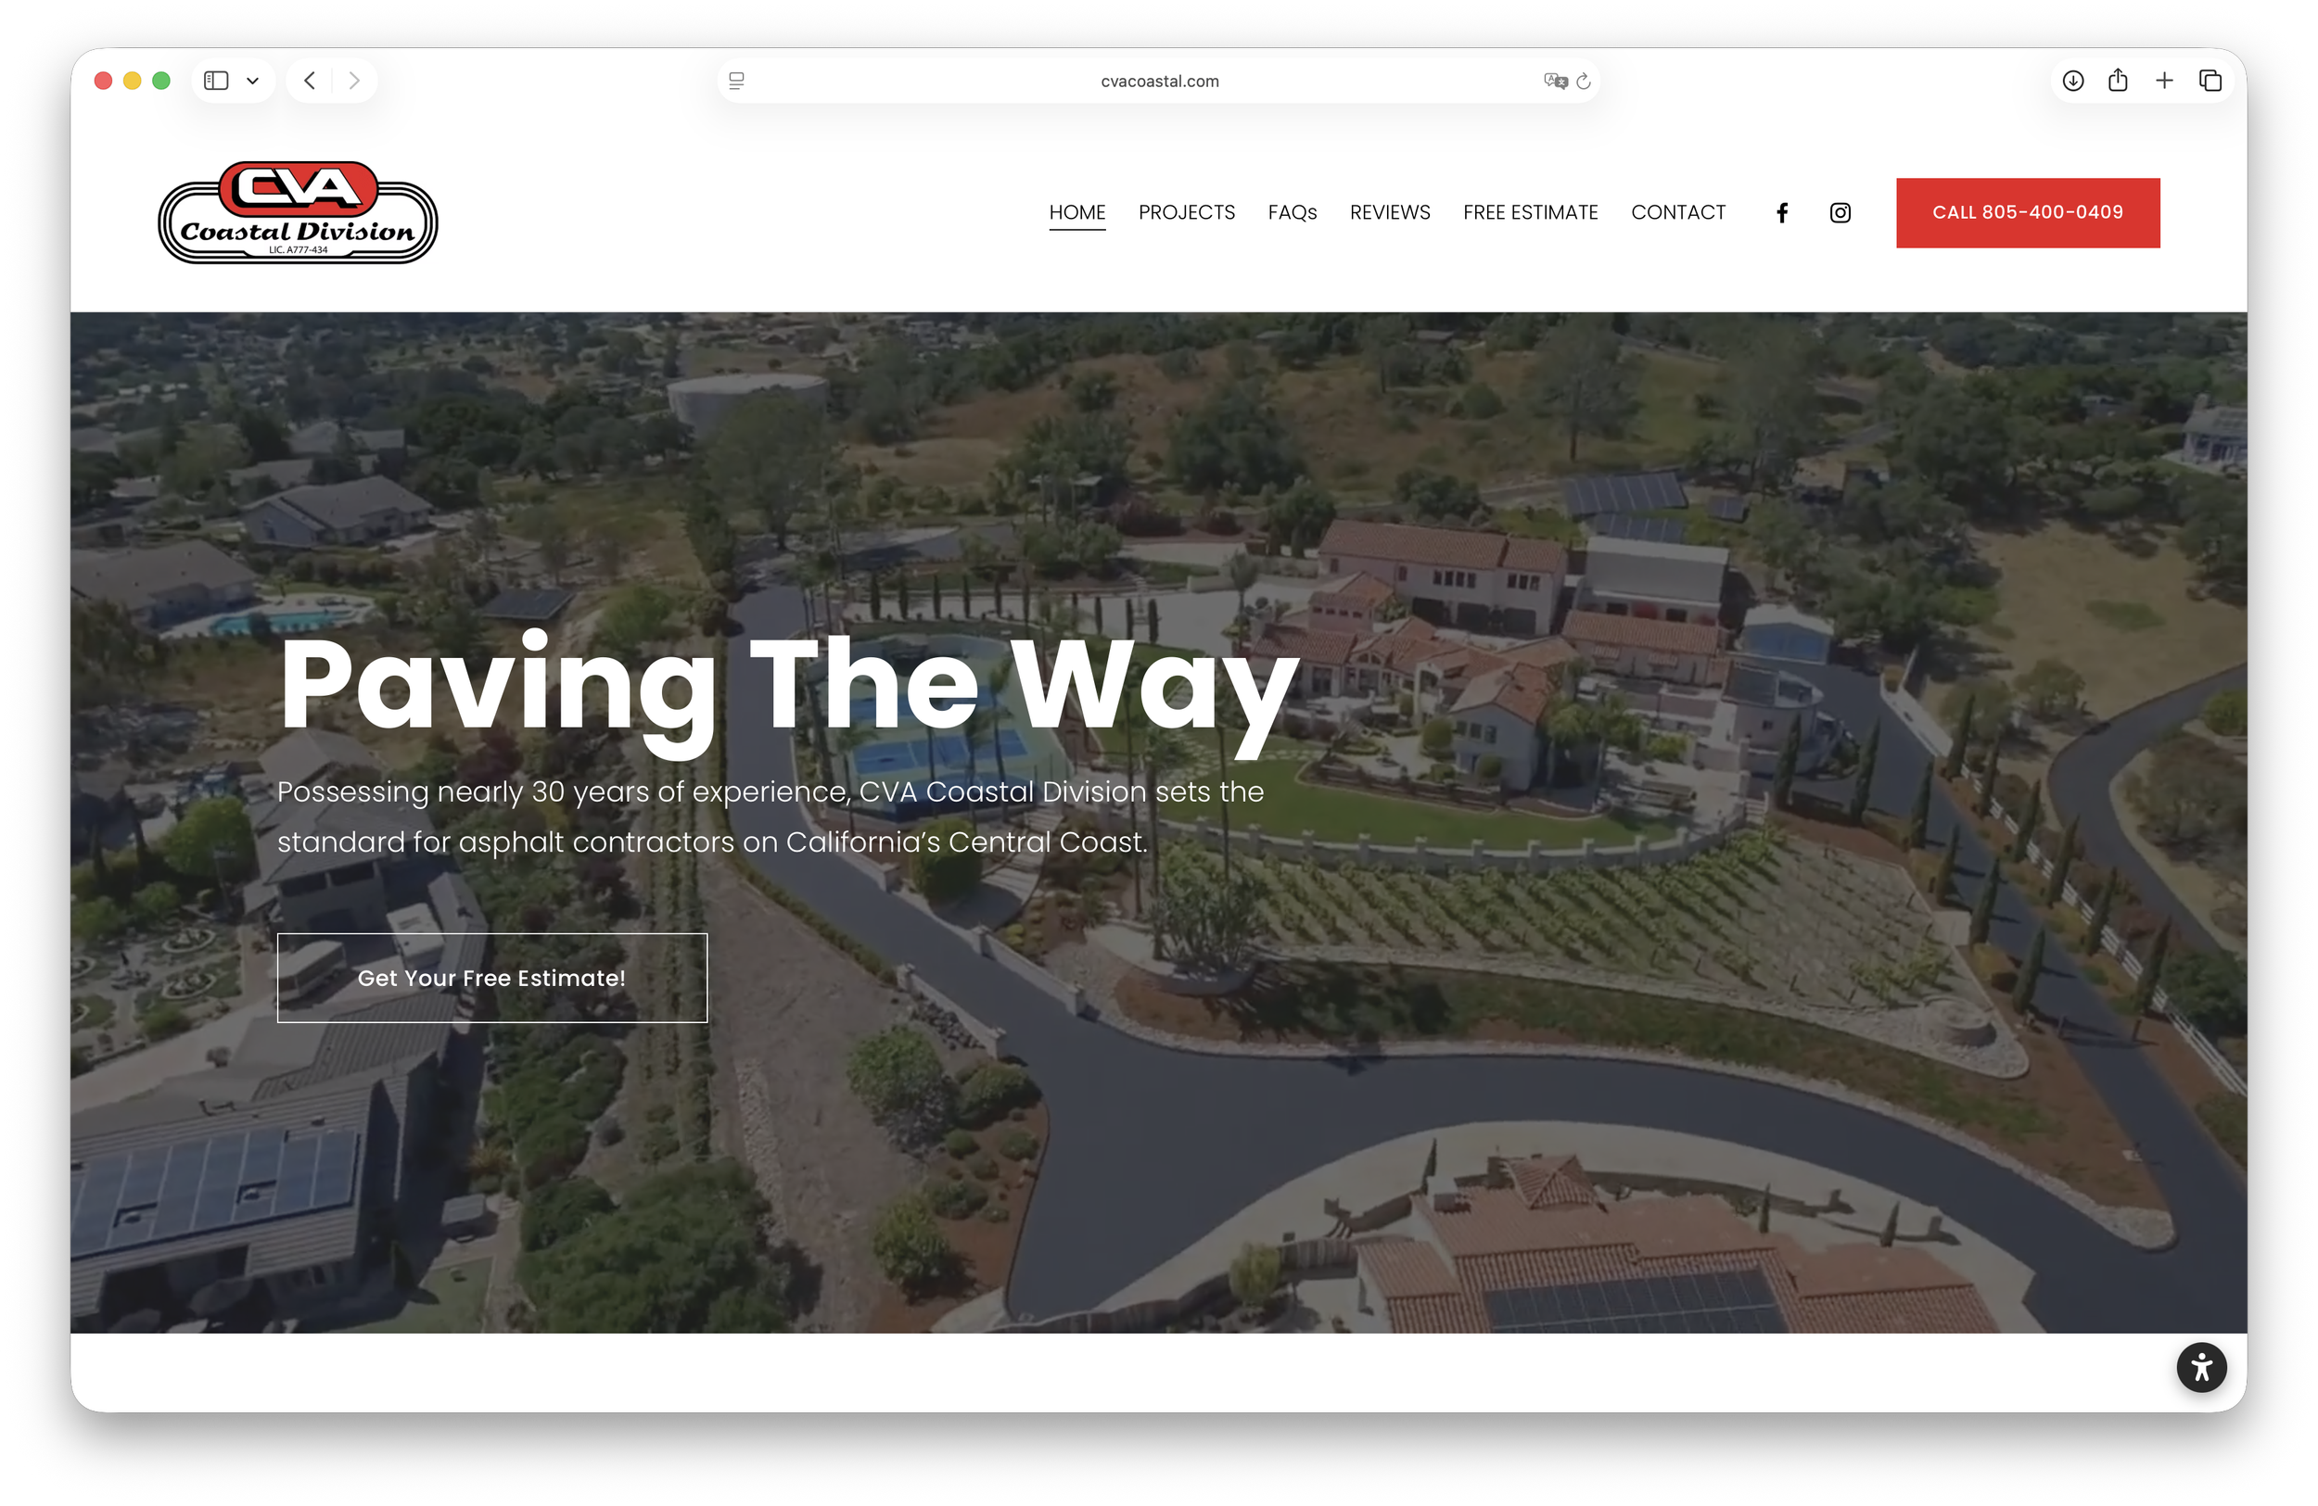2318x1506 pixels.
Task: Toggle the Safari sidebar
Action: [x=216, y=81]
